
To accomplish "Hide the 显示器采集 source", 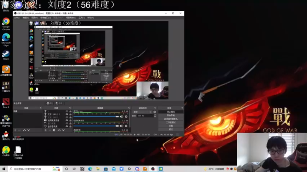I will tap(67, 127).
